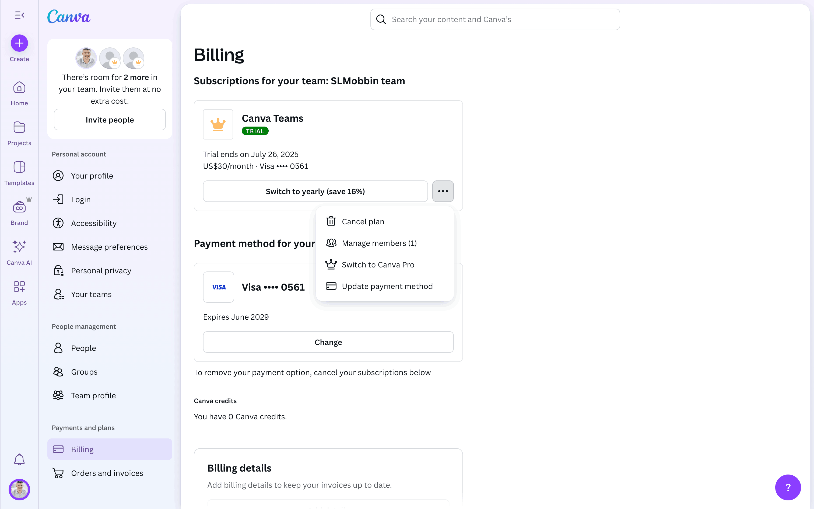The width and height of the screenshot is (814, 509).
Task: Collapse the sidebar menu icon
Action: (x=19, y=15)
